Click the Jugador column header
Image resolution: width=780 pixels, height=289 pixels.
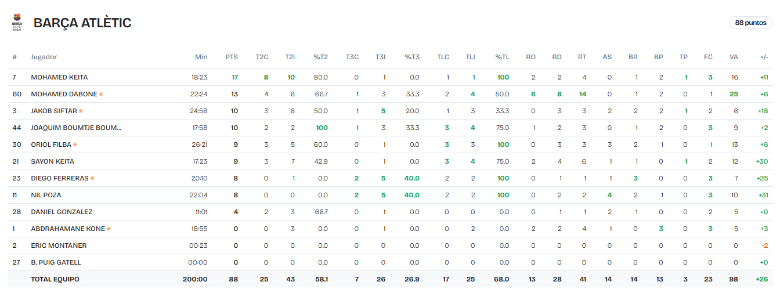[x=44, y=57]
